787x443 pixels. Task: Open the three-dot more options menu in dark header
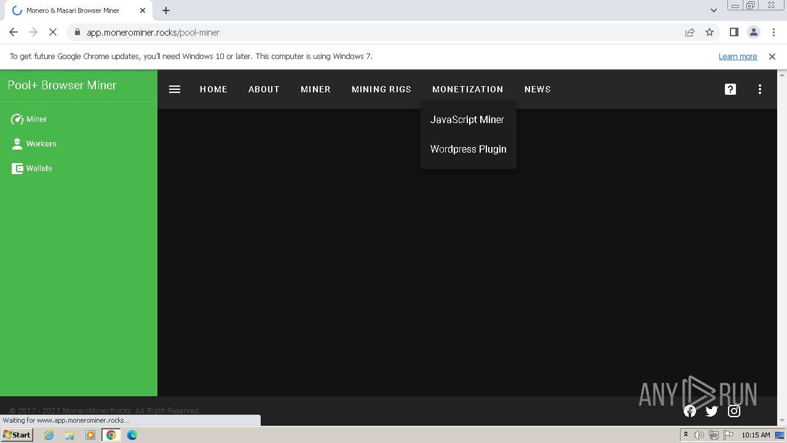(760, 89)
